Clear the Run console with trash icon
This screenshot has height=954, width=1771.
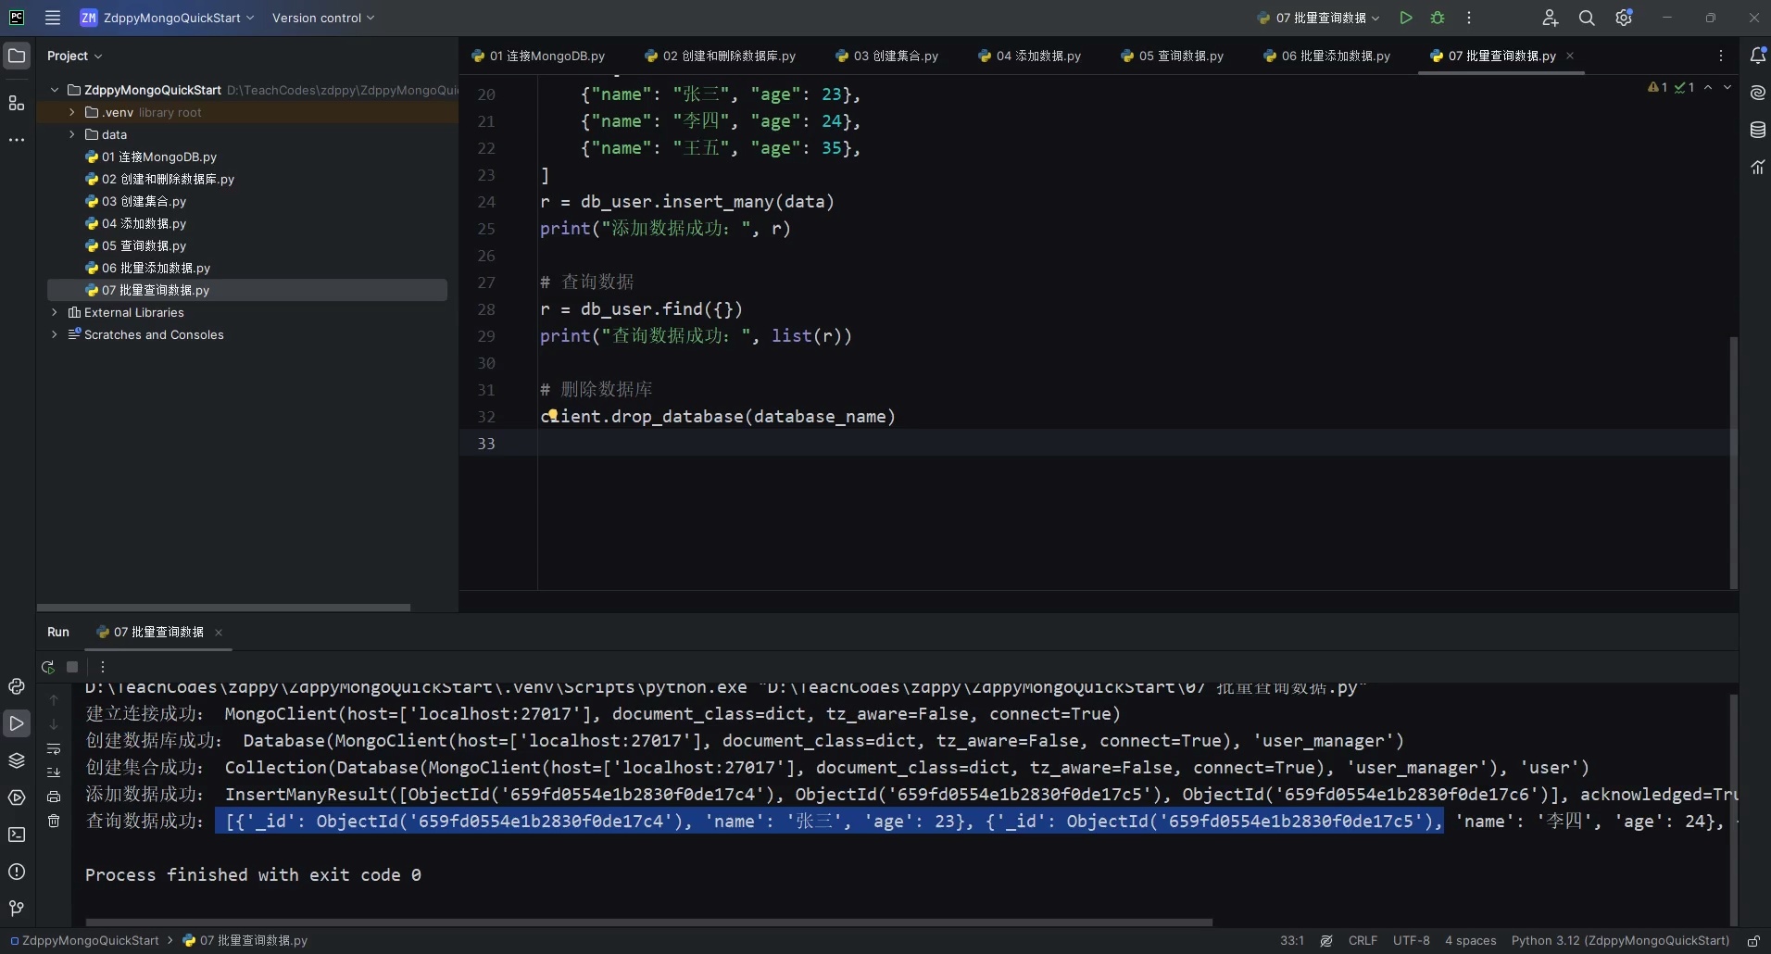coord(54,821)
